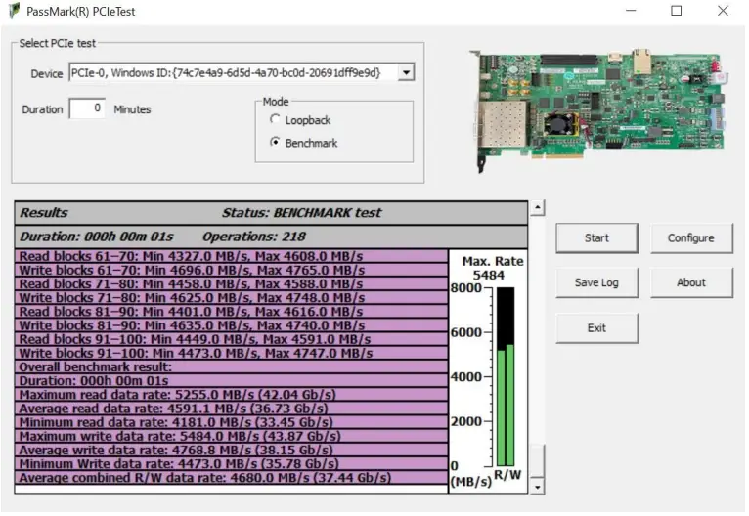This screenshot has width=749, height=516.
Task: Click the 'Results' header label
Action: [x=44, y=213]
